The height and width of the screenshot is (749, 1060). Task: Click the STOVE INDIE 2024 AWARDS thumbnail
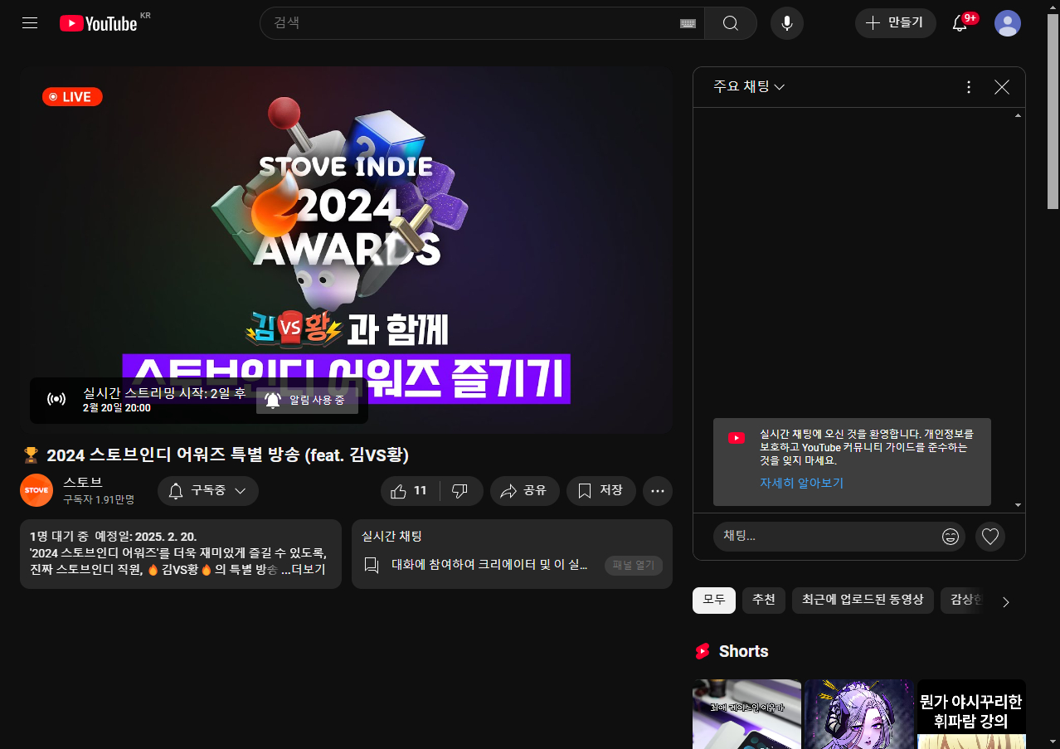[x=346, y=250]
